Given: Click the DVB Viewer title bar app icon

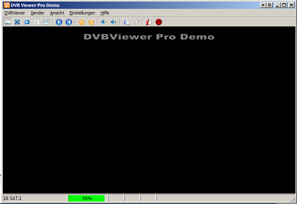Looking at the screenshot, I should click(x=7, y=5).
